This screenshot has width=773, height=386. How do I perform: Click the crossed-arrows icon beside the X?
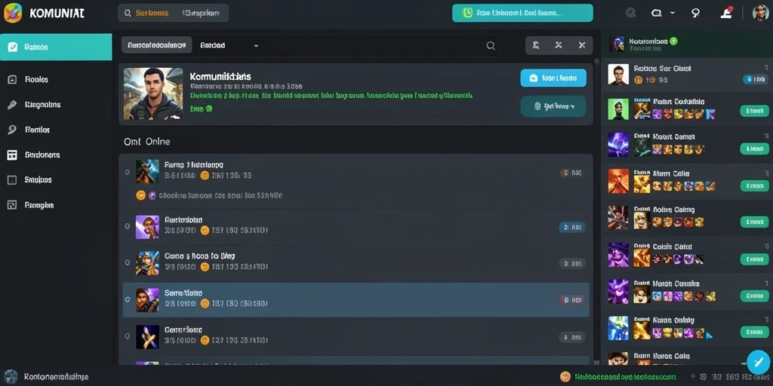(x=558, y=45)
